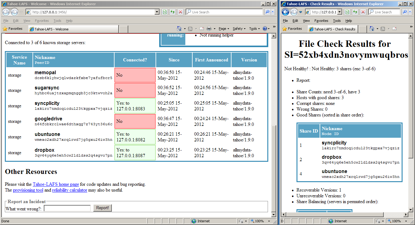The width and height of the screenshot is (415, 225).
Task: Open Tools menu in Check Results window
Action: coord(337,21)
